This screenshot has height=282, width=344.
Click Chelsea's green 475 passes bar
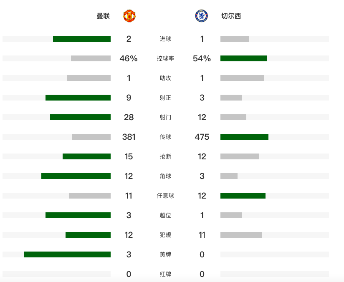click(244, 137)
